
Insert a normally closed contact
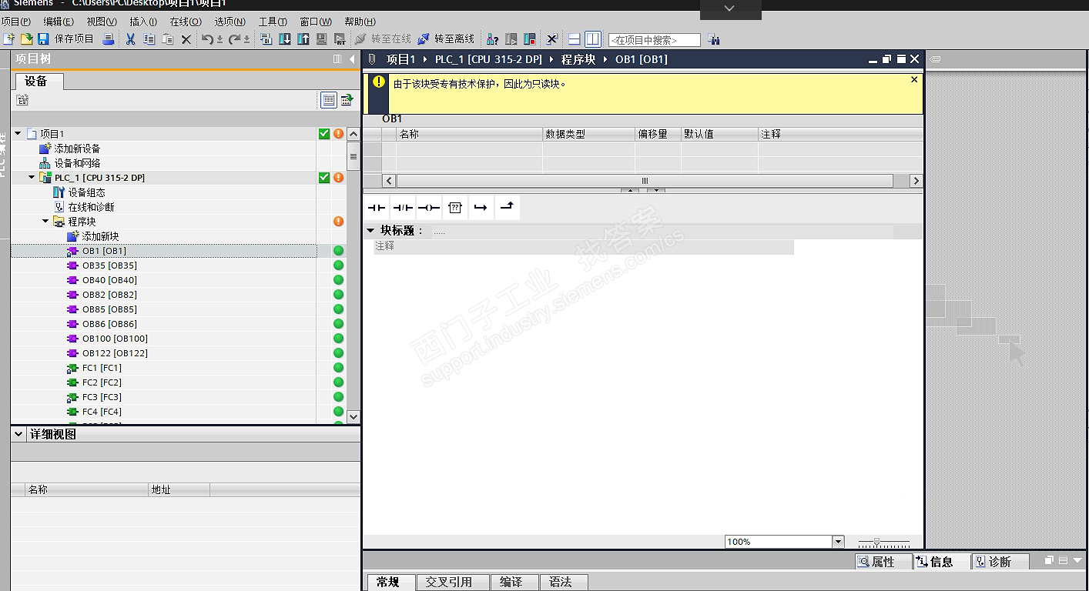(403, 208)
